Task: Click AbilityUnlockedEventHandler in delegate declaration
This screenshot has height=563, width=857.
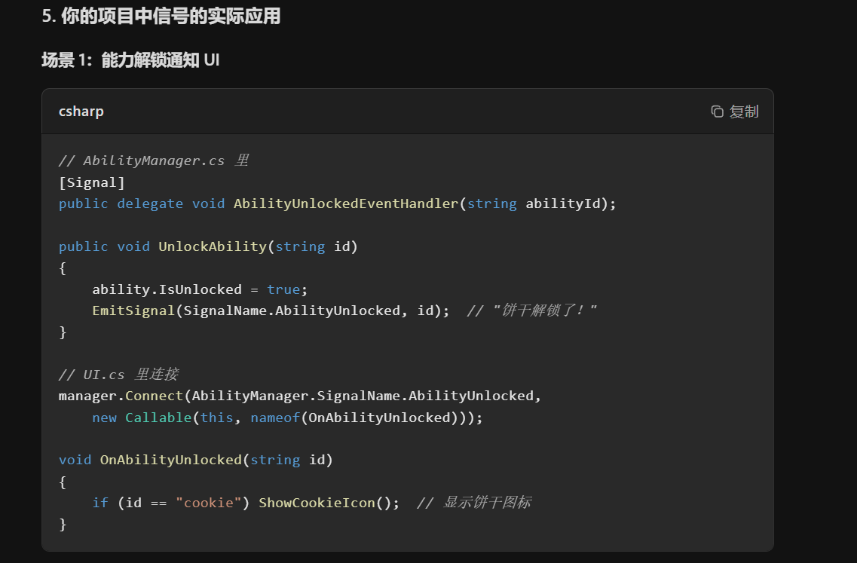Action: click(346, 203)
